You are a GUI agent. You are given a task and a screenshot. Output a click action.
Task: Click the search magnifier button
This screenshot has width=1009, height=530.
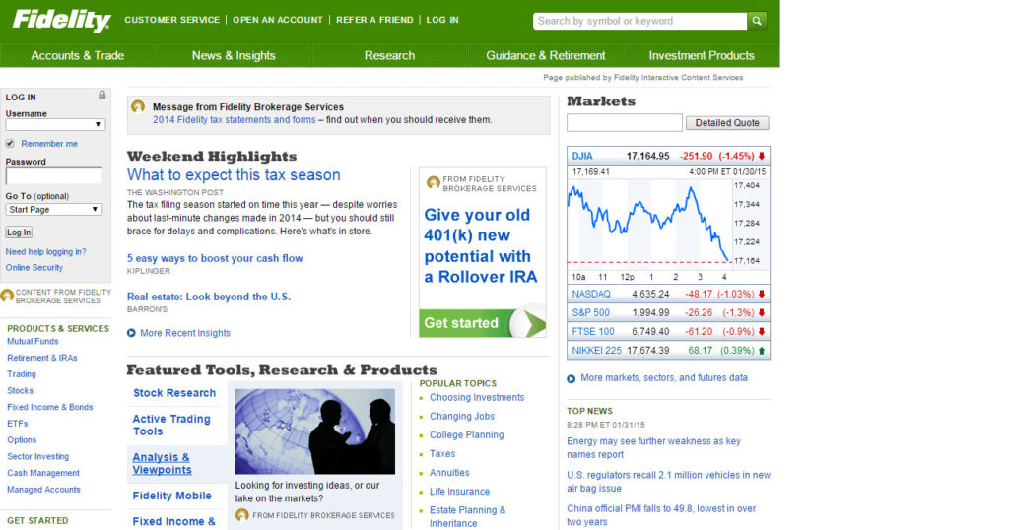[757, 21]
